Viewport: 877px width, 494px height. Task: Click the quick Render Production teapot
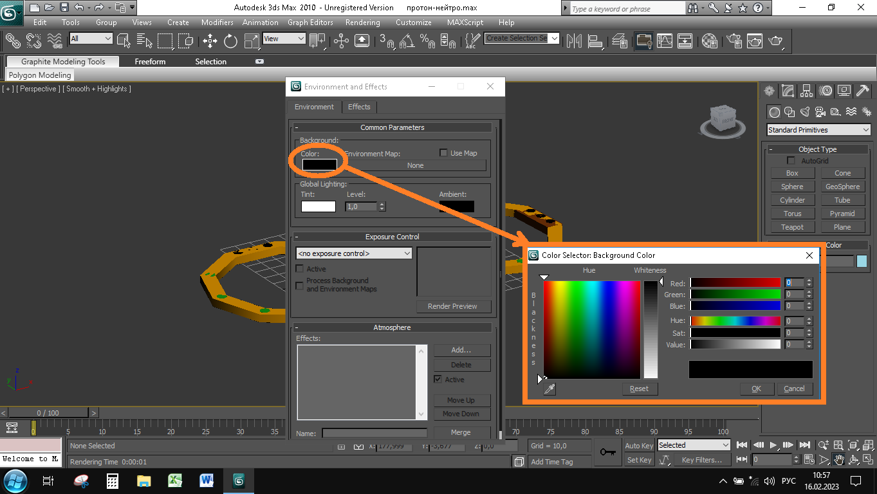[x=776, y=41]
